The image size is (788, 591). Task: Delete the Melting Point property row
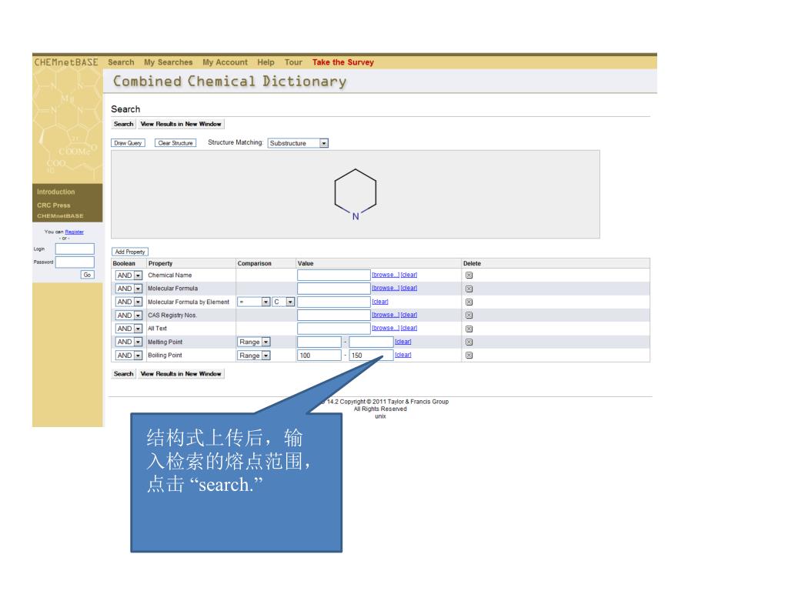469,342
